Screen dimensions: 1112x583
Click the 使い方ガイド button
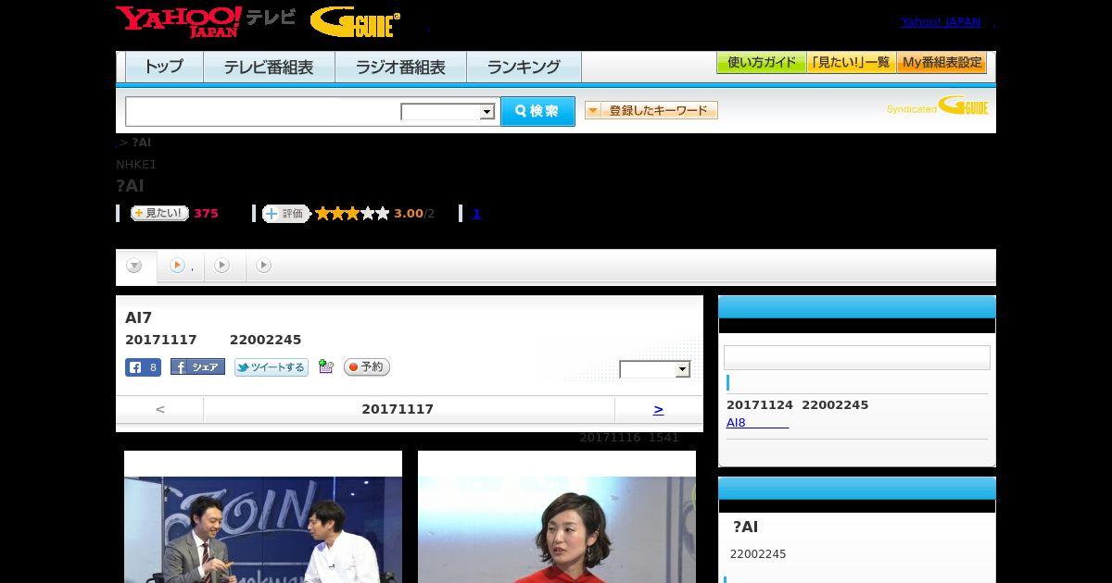tap(761, 63)
